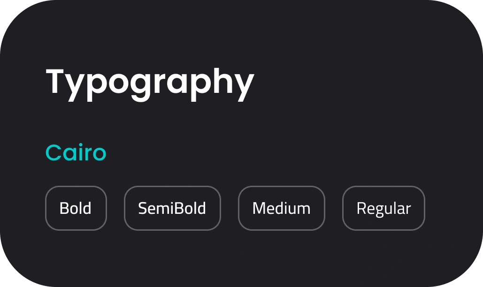Activate the Bold chip under Cairo
483x287 pixels.
coord(76,208)
